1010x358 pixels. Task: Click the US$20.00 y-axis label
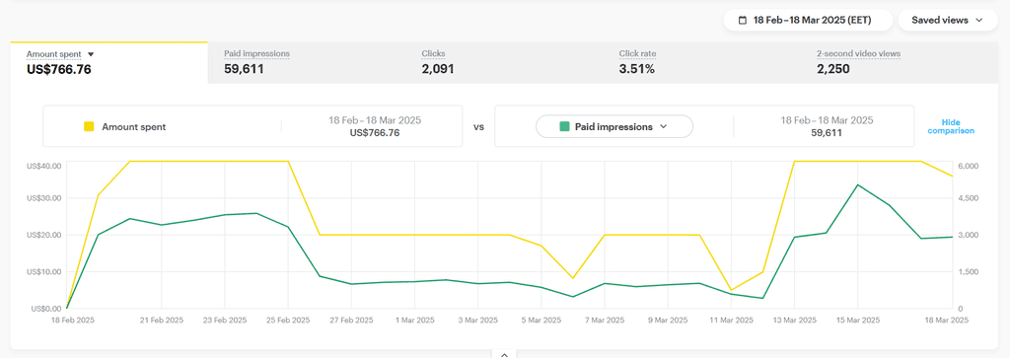point(44,235)
